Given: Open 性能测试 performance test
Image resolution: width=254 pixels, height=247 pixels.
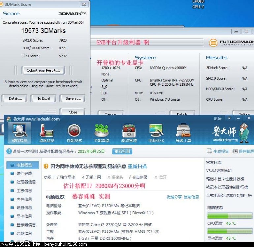Looking at the screenshot, I should 74,133.
